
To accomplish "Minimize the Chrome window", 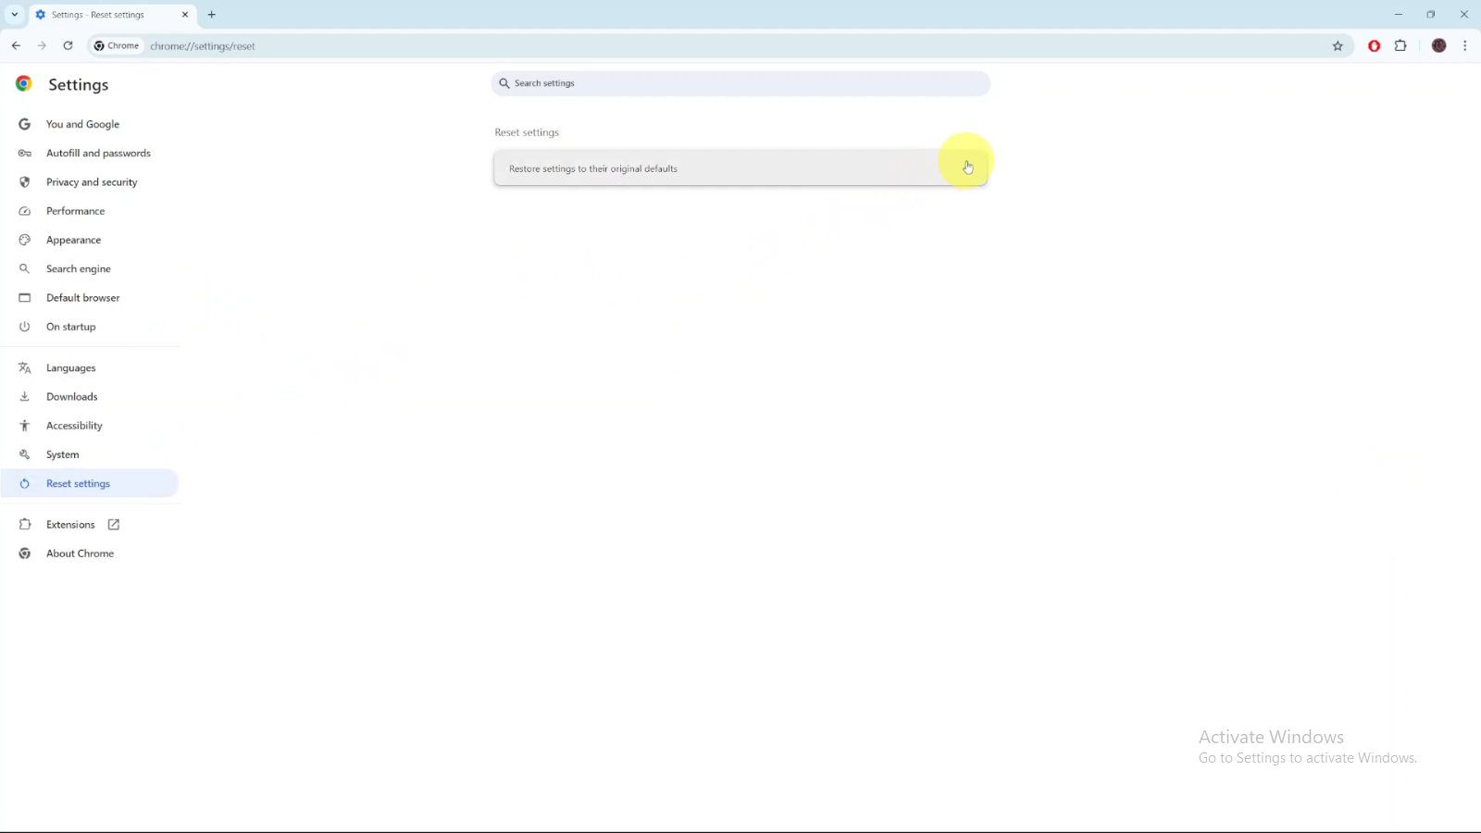I will click(1399, 15).
